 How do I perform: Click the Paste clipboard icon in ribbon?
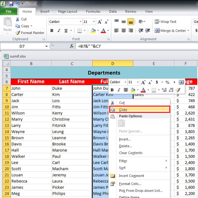click(x=8, y=22)
